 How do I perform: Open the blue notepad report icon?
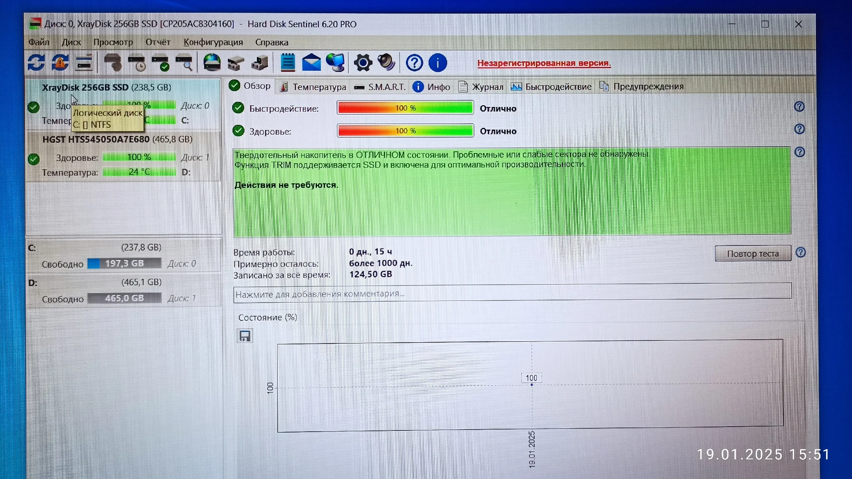(288, 63)
